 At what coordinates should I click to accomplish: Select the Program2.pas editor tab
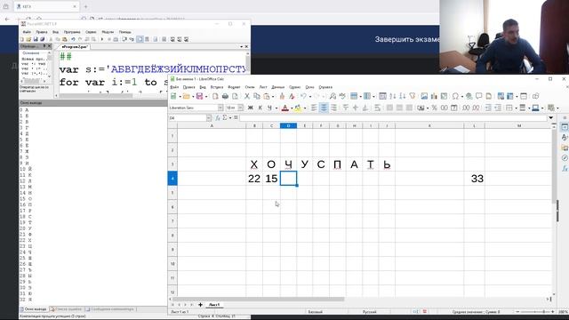[x=75, y=47]
